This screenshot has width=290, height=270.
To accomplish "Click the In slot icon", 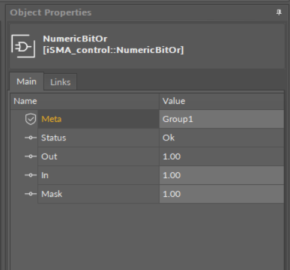I will pyautogui.click(x=31, y=175).
